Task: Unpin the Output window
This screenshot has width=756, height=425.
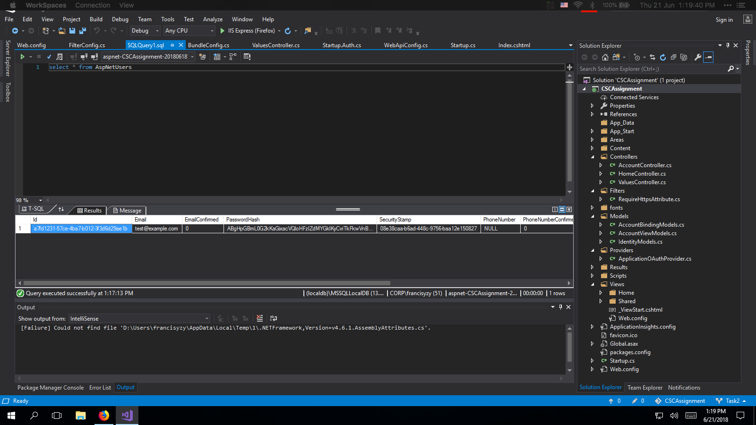Action: pos(560,307)
